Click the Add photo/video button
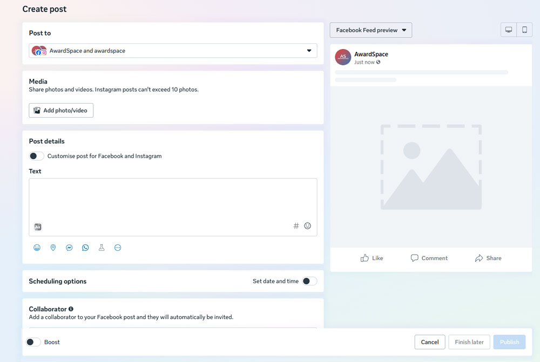Screen dimensions: 540x362 click(61, 110)
